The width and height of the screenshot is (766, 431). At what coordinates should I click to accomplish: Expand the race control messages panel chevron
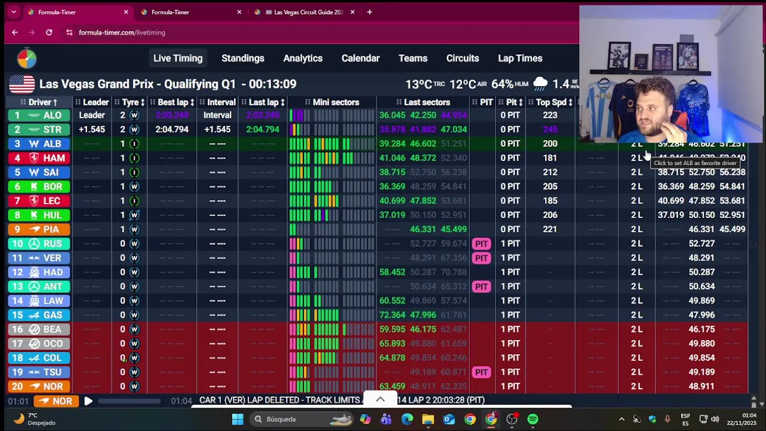pyautogui.click(x=380, y=399)
